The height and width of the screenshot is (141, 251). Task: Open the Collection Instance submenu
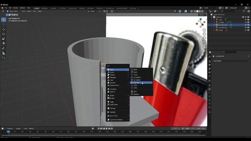tap(118, 120)
